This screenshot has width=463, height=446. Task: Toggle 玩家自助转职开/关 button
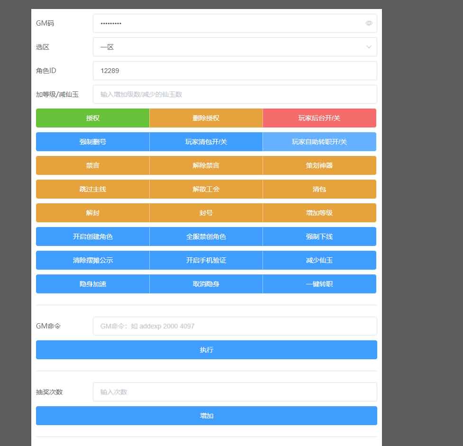pos(319,142)
